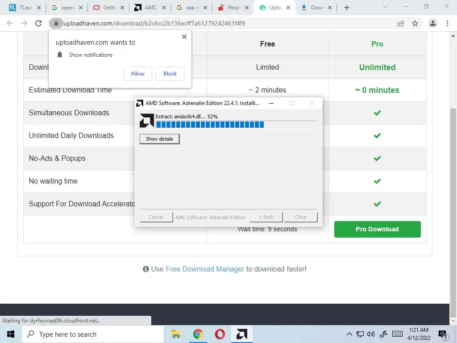
Task: Go back to the previous page
Action: pos(10,23)
